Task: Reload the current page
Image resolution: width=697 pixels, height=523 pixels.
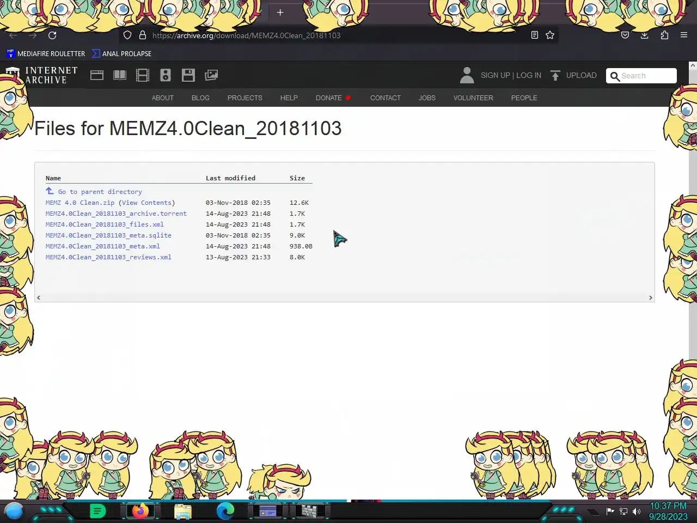Action: coord(52,35)
